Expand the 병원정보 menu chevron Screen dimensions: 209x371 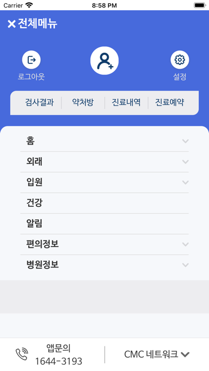(x=186, y=265)
